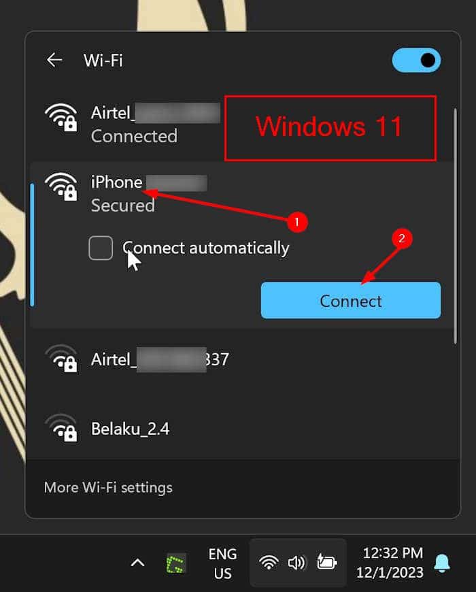This screenshot has height=592, width=476.
Task: Tick the Connect automatically checkbox
Action: click(x=101, y=248)
